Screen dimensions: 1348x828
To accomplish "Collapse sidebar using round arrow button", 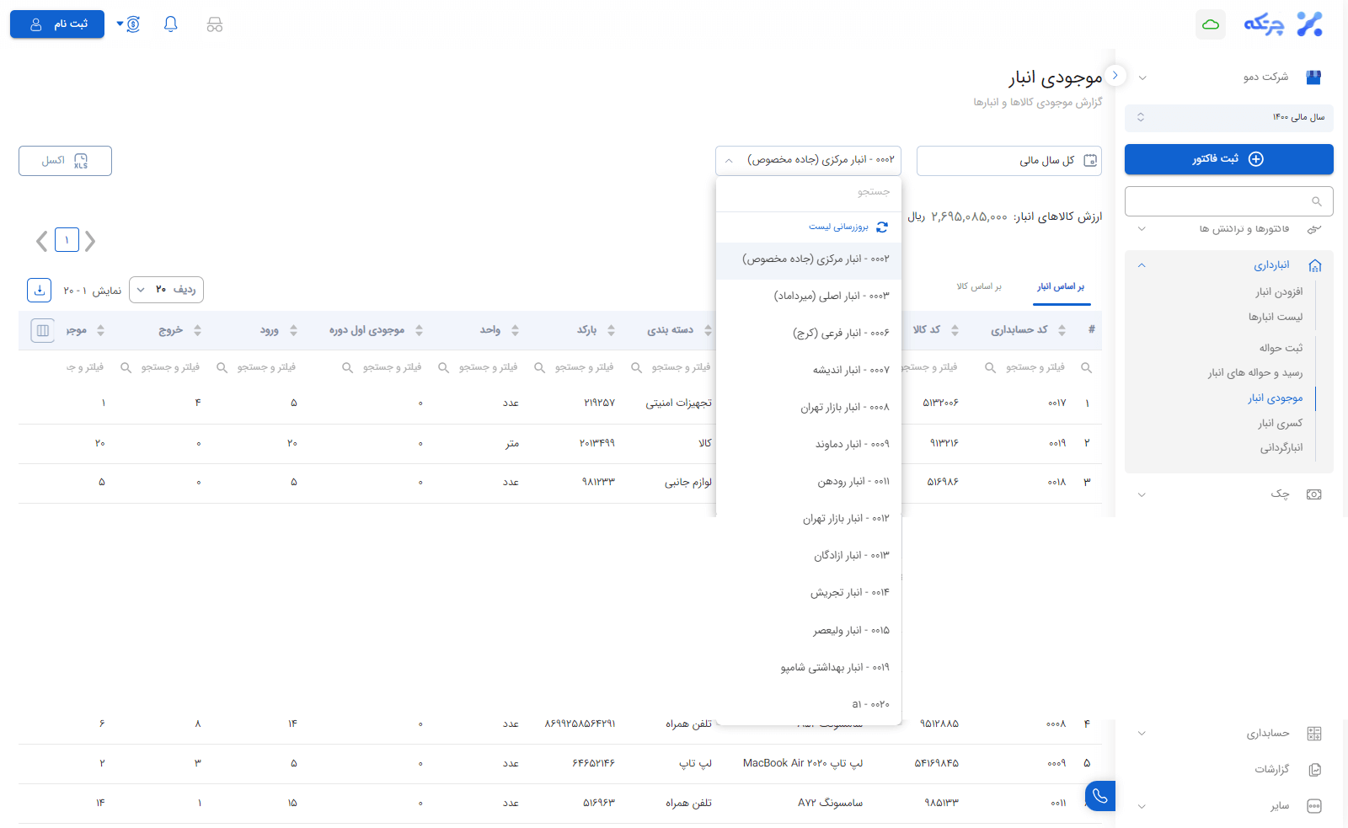I will point(1115,76).
